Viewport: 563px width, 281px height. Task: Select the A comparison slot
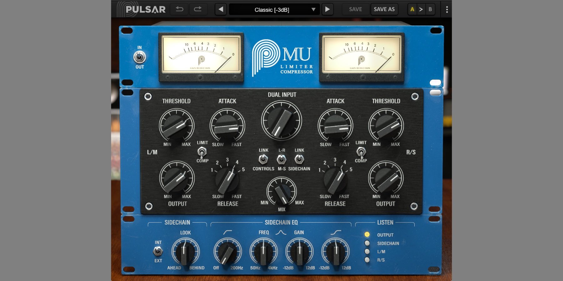click(x=412, y=9)
